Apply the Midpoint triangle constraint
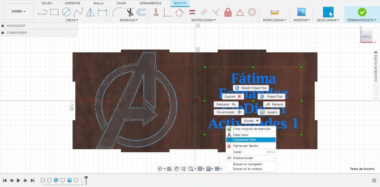 pos(240,12)
